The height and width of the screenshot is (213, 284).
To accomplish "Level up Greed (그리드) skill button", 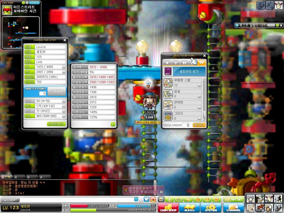I will point(199,118).
